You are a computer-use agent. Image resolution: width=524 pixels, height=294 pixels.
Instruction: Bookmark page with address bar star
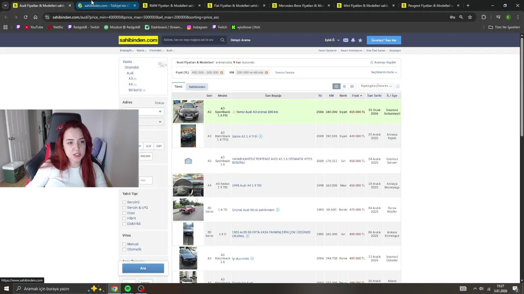470,17
